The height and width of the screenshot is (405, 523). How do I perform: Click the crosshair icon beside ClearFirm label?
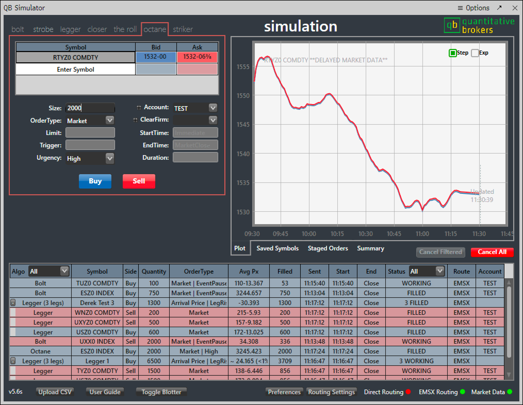(x=135, y=120)
